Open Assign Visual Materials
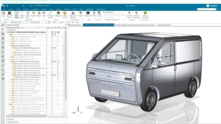Screen dimensions: 221x124 [73, 14]
